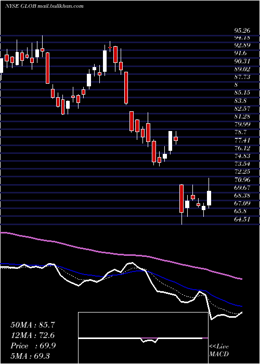
Task: Select the 87.73 price label
Action: click(242, 77)
